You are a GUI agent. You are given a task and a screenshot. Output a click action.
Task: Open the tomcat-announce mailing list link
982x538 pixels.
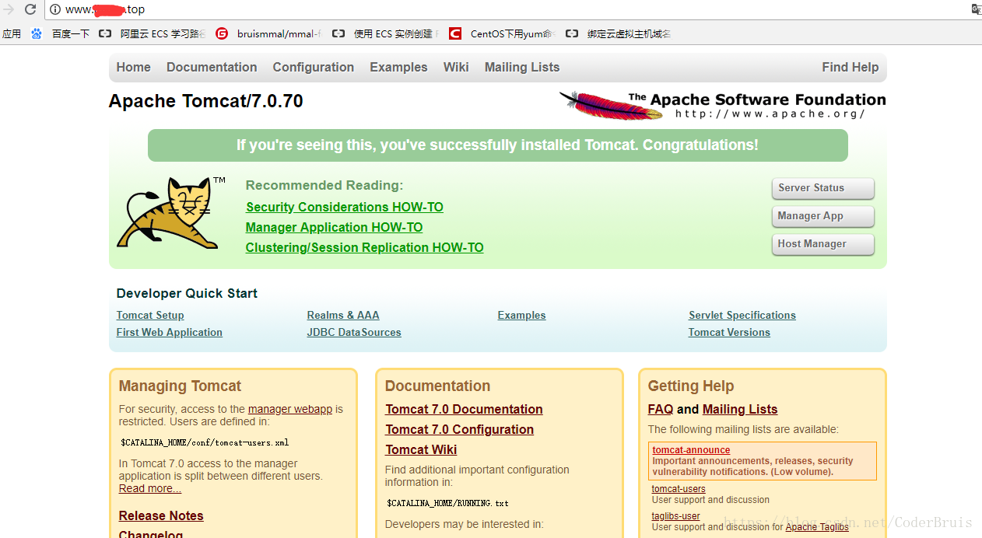coord(691,450)
